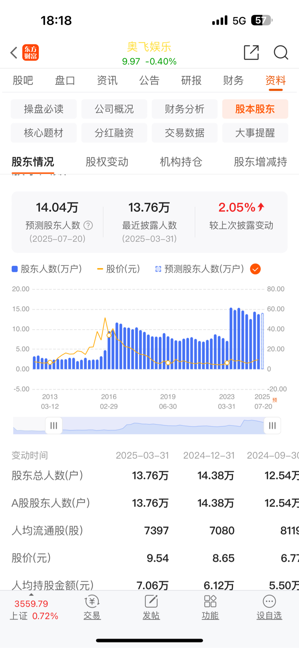
Task: Tap 7397 in 人均流通股 row
Action: click(x=157, y=530)
